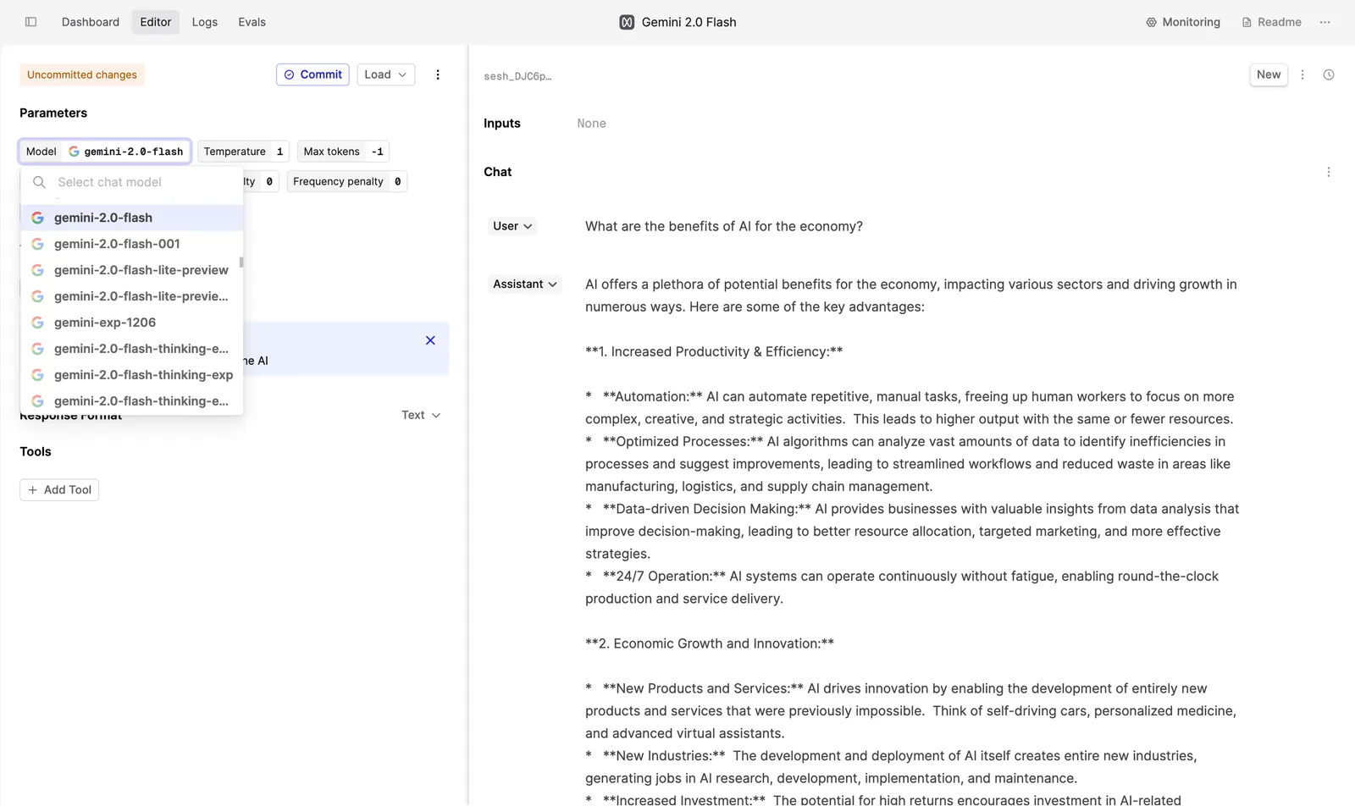Open the Text response format dropdown
Image resolution: width=1355 pixels, height=806 pixels.
point(421,415)
